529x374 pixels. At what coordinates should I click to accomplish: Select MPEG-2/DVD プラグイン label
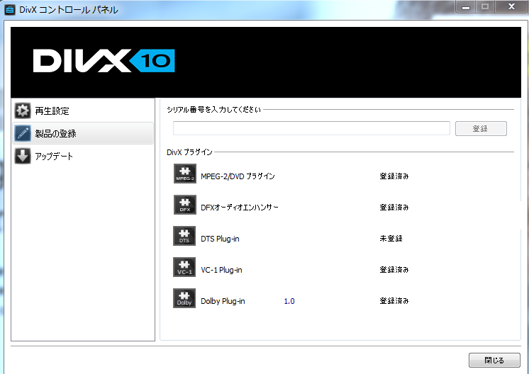238,176
